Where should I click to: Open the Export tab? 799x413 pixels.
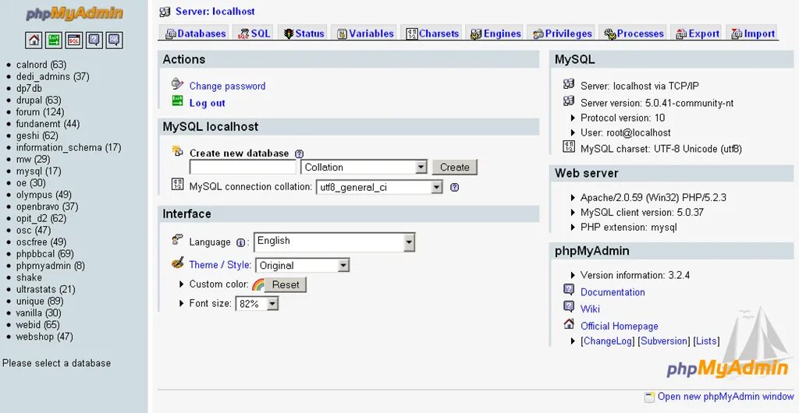(x=697, y=33)
